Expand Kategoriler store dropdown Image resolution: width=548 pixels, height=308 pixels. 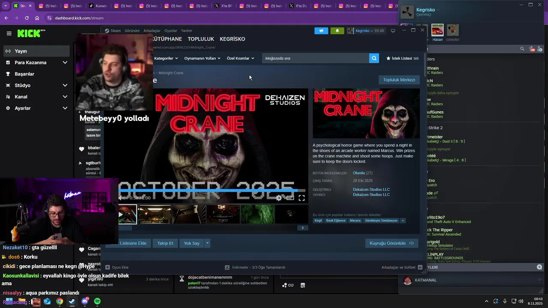click(166, 58)
